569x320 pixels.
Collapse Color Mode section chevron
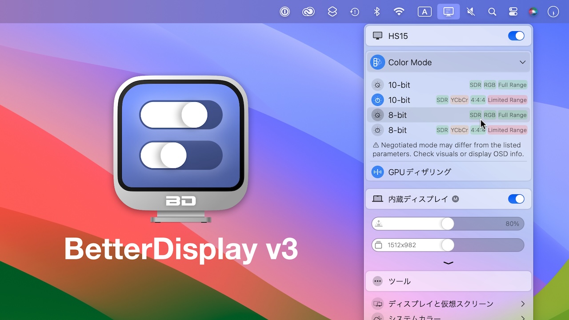pos(523,62)
